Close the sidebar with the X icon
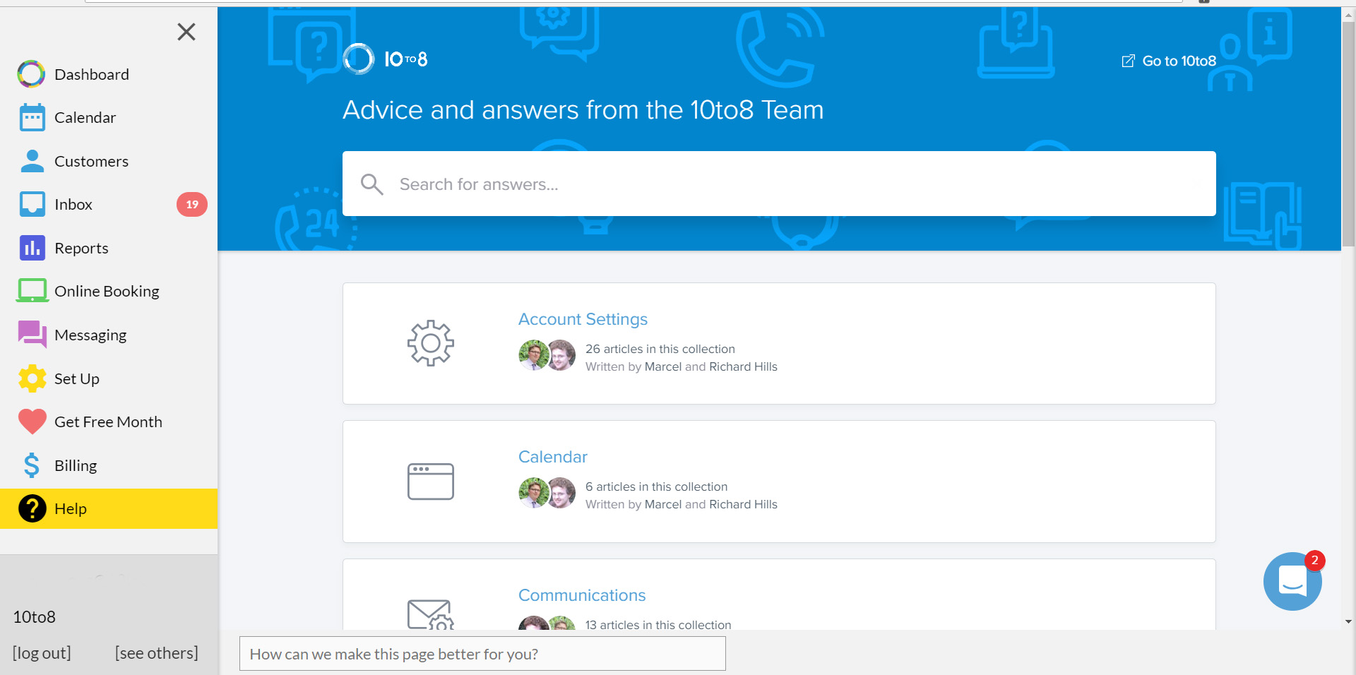Viewport: 1356px width, 675px height. coord(186,32)
